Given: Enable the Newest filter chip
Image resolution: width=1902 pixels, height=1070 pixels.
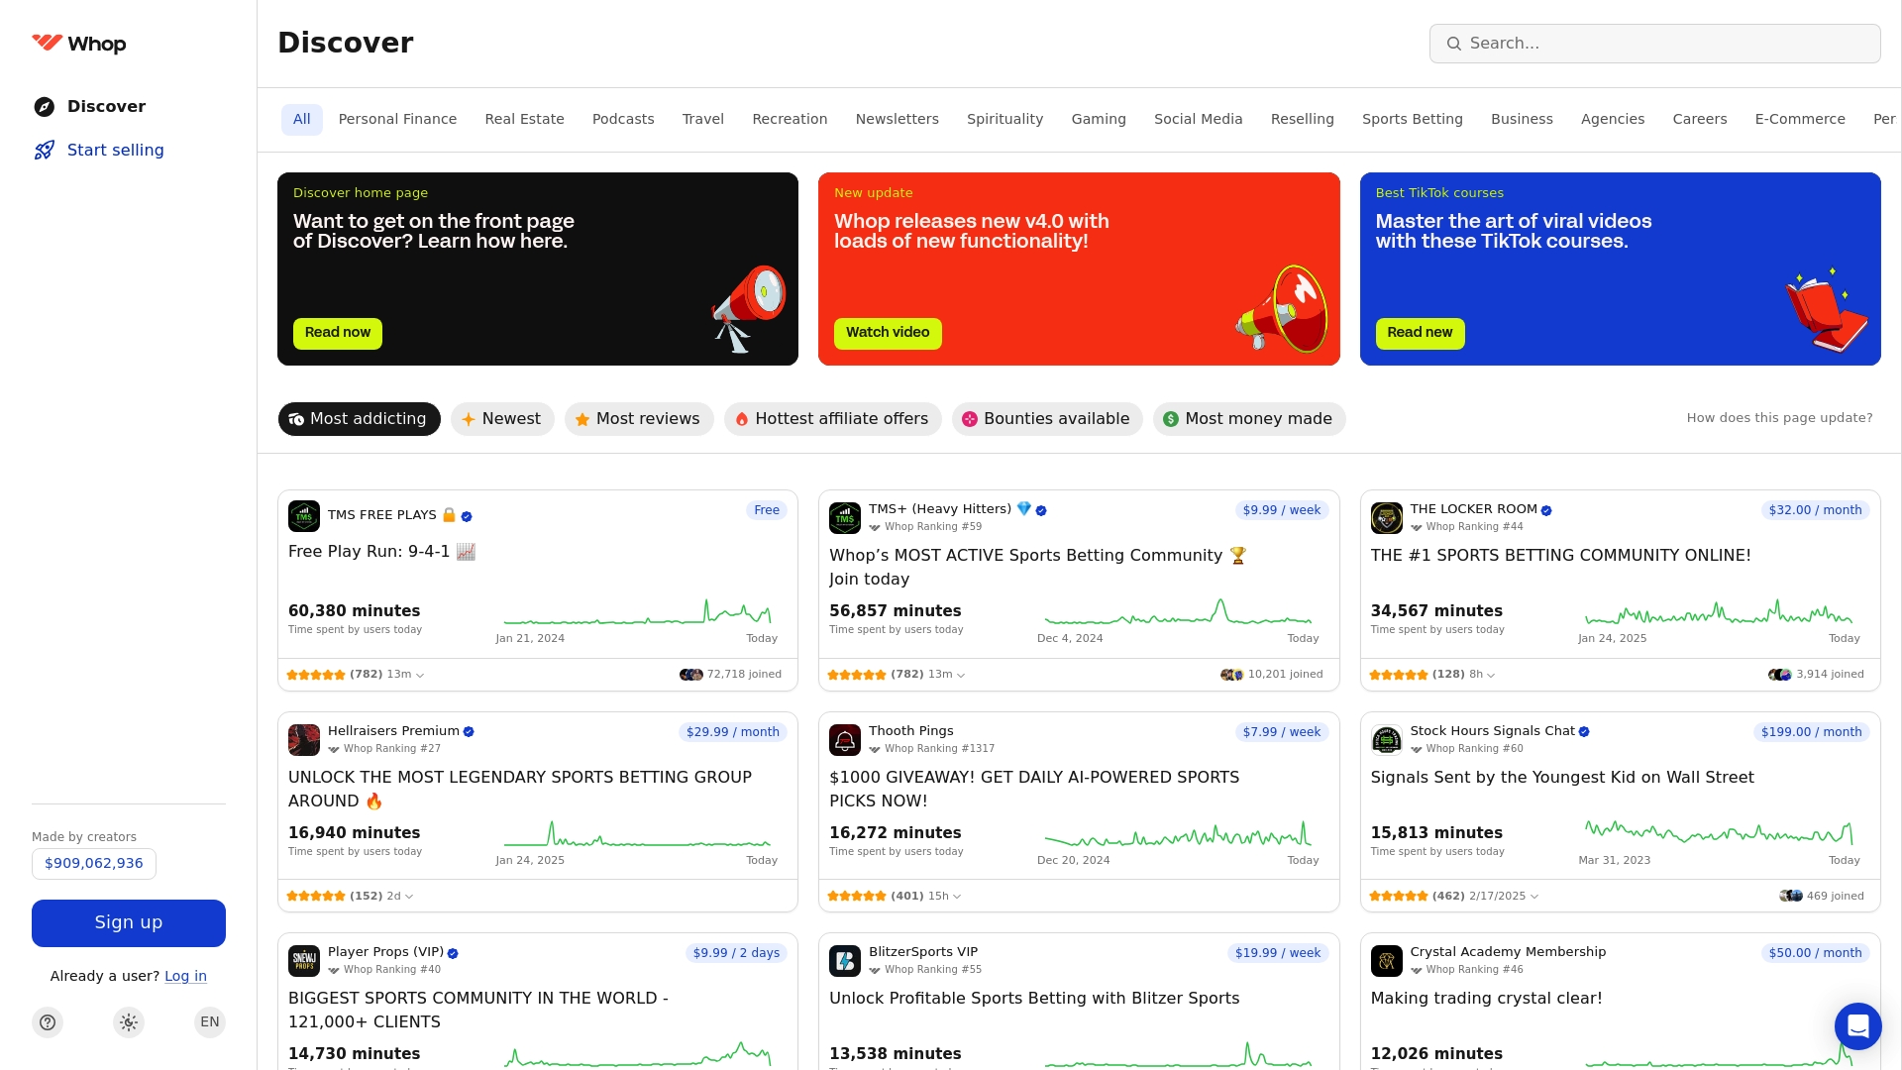Looking at the screenshot, I should (x=502, y=419).
